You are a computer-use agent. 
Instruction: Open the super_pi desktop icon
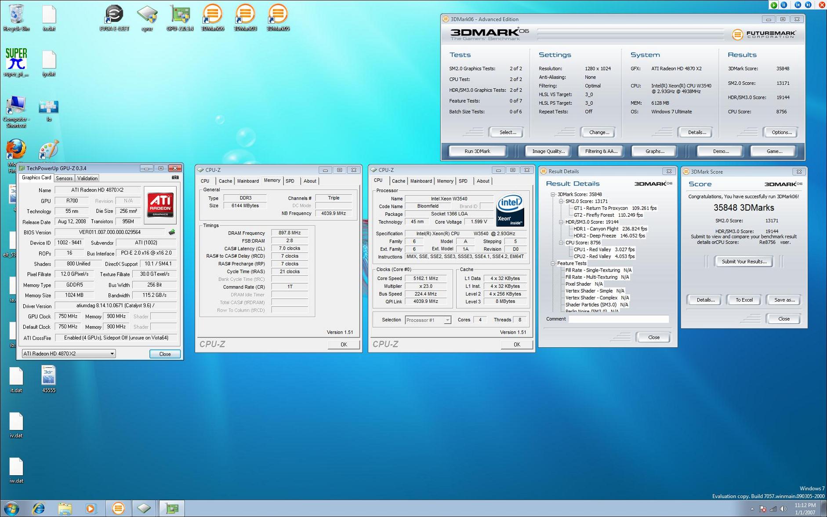(16, 62)
